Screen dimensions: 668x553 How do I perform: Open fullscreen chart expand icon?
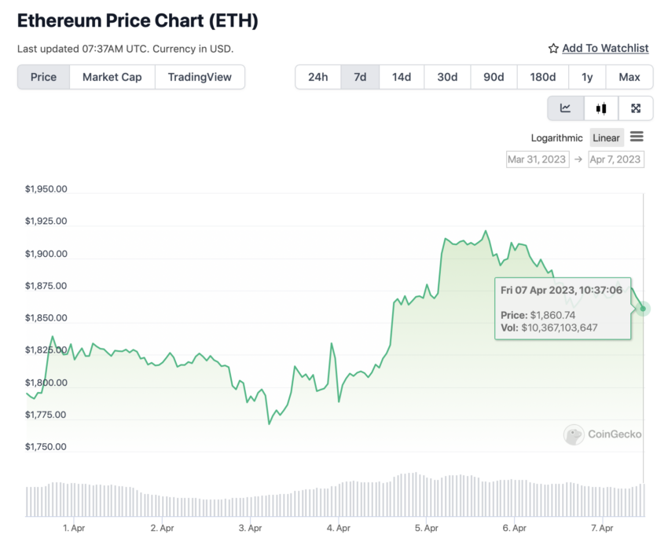(636, 108)
